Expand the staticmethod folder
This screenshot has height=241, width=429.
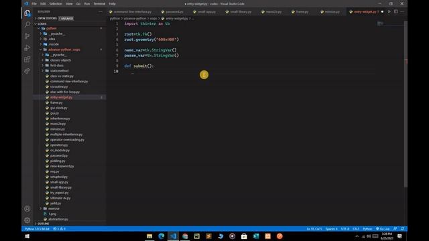click(60, 71)
